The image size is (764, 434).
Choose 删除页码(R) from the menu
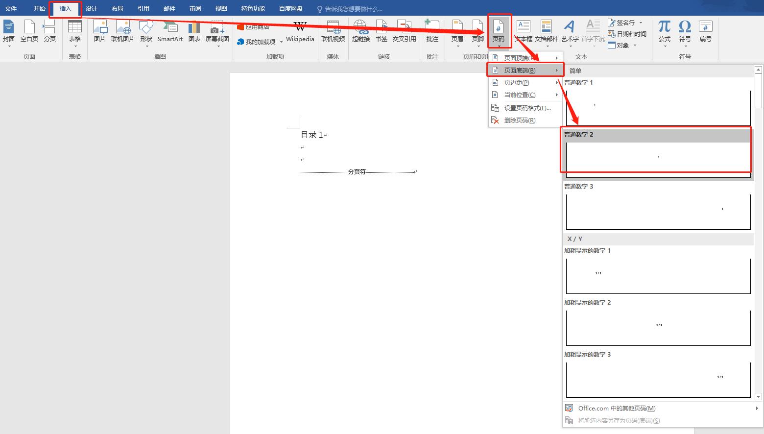click(525, 120)
